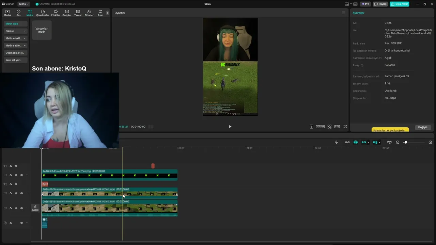The height and width of the screenshot is (245, 436).
Task: Open Yerel alt yazı option
Action: pyautogui.click(x=16, y=60)
